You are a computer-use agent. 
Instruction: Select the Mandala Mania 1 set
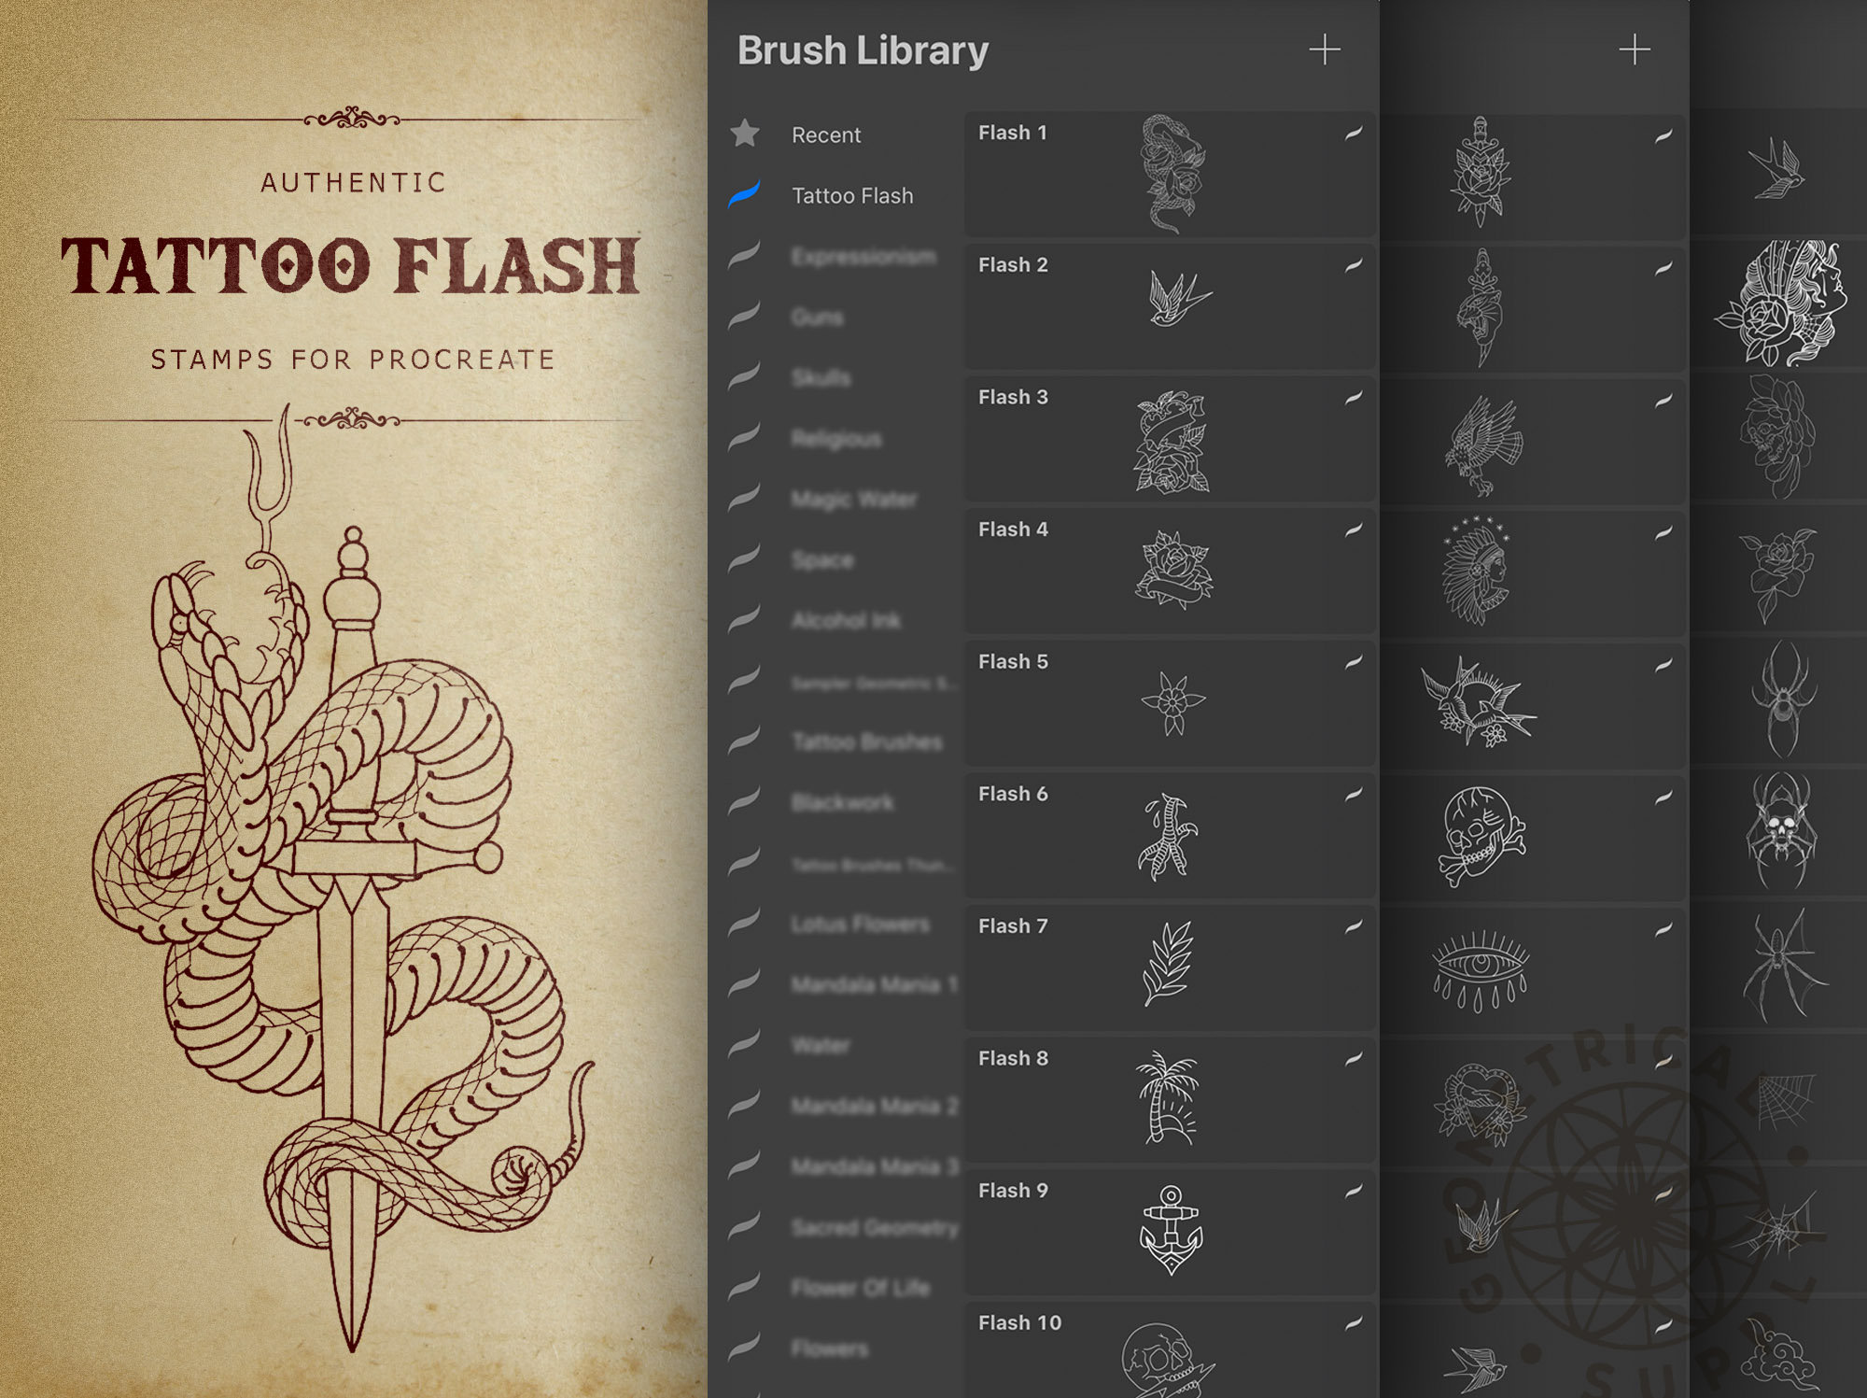[875, 985]
